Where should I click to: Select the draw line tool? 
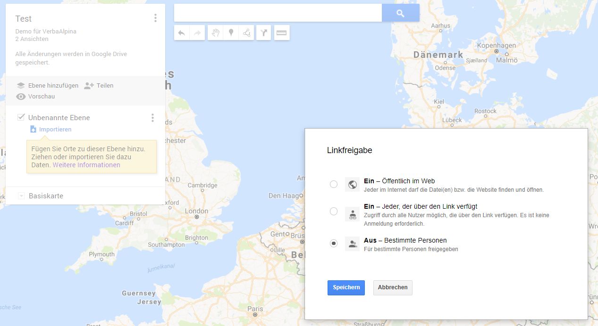(x=246, y=33)
